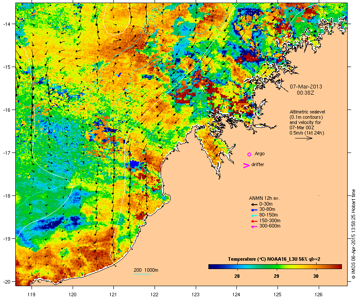Click the 121 longitude axis label

pyautogui.click(x=113, y=294)
